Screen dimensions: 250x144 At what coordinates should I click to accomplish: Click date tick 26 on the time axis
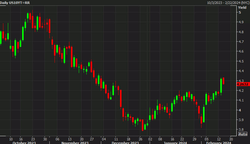[140, 139]
